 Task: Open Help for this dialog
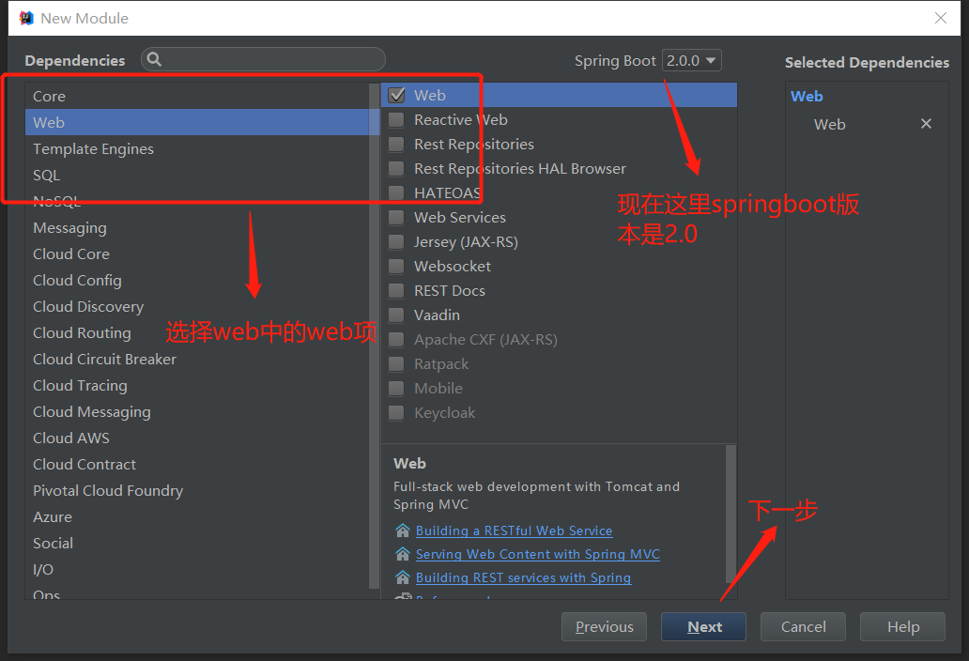point(902,627)
